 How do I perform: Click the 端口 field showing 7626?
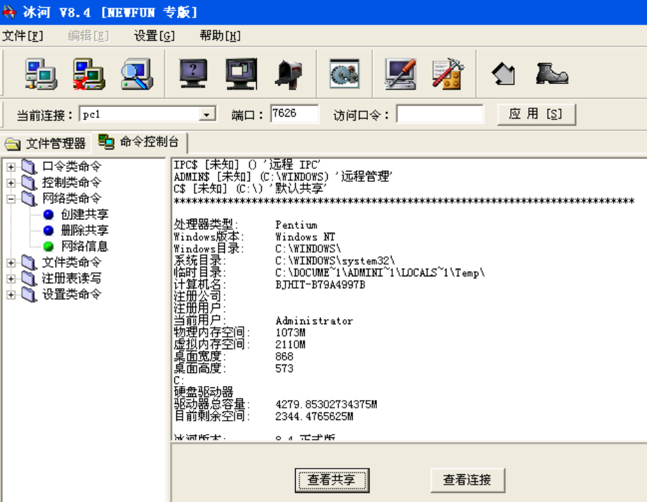294,114
